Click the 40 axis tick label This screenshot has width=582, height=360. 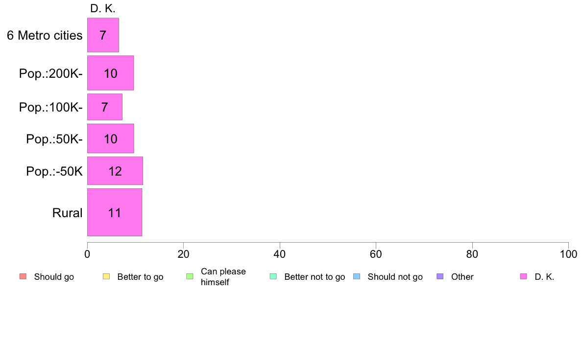pos(280,254)
